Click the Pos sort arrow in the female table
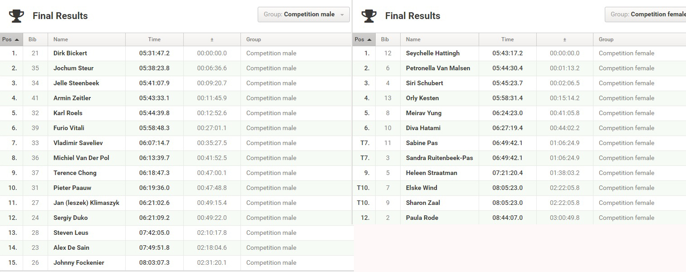 click(369, 39)
